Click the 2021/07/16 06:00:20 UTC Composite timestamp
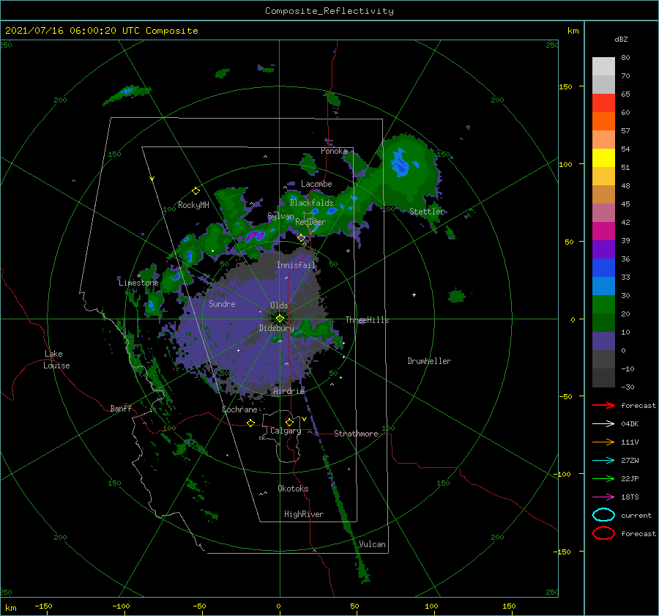Viewport: 659px width, 616px height. click(101, 31)
